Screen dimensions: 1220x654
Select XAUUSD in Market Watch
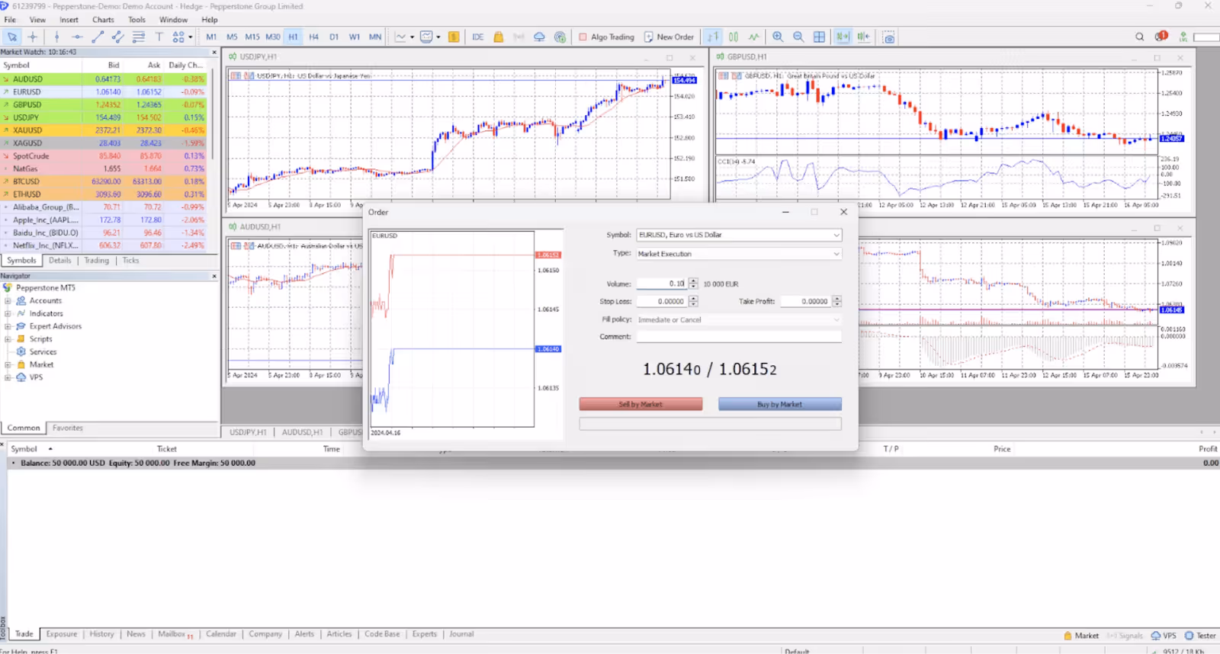coord(103,130)
